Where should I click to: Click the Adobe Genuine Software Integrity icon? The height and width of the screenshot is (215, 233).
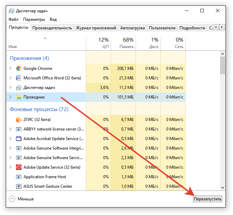click(19, 148)
